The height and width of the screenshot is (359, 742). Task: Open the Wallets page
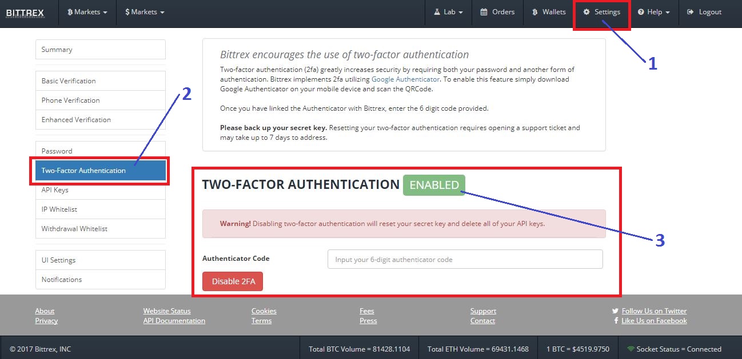(x=549, y=12)
